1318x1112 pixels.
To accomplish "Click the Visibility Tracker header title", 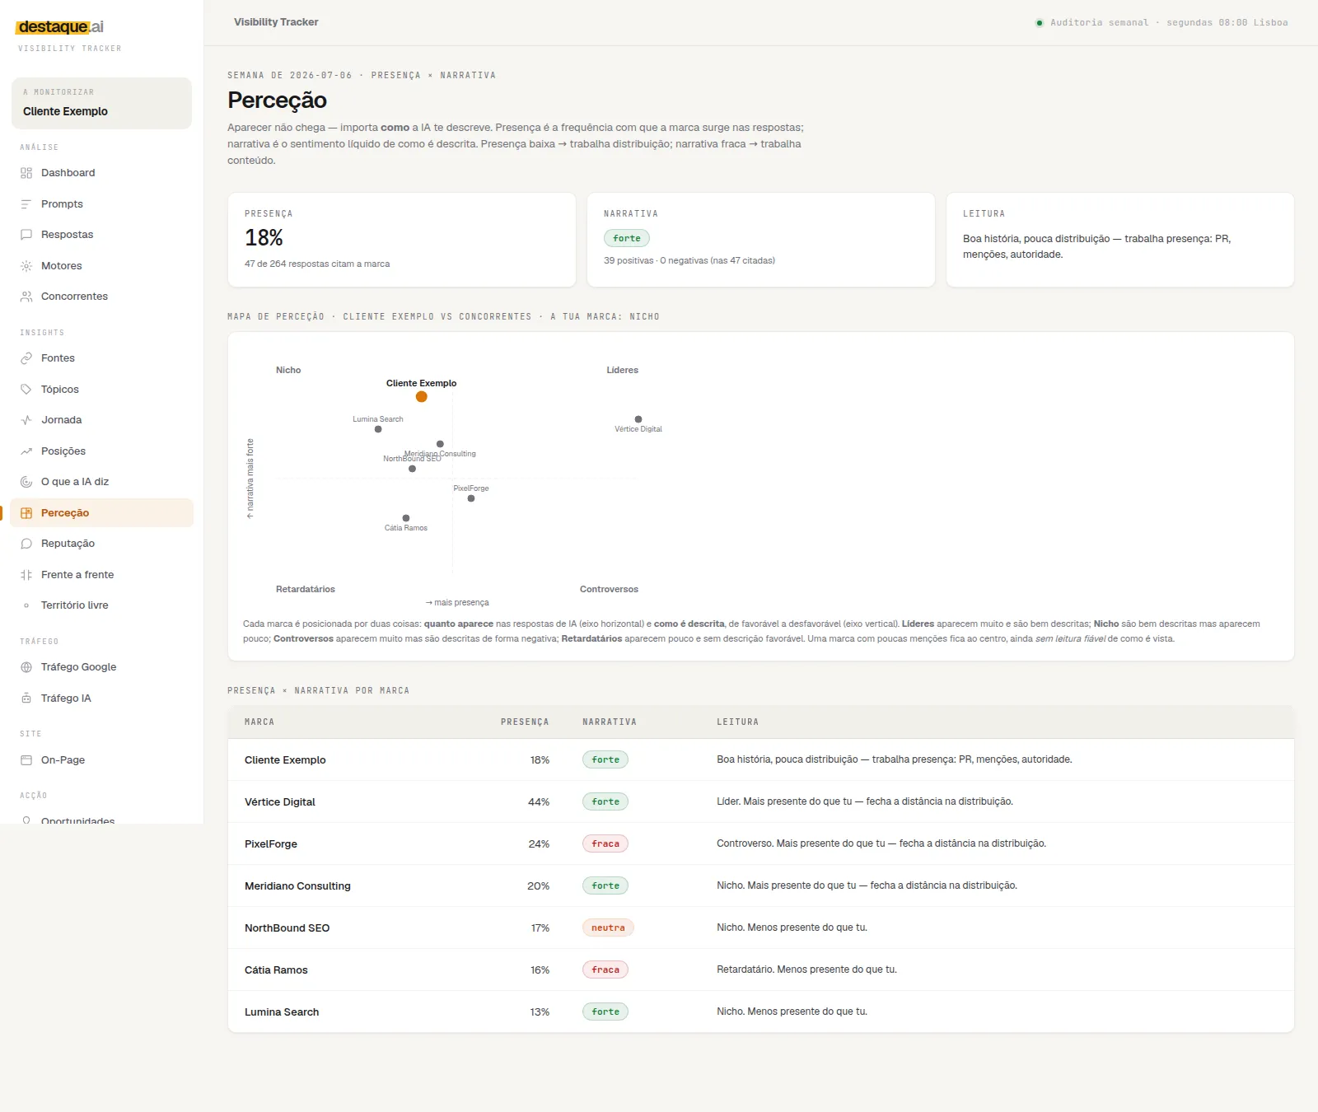I will [276, 22].
